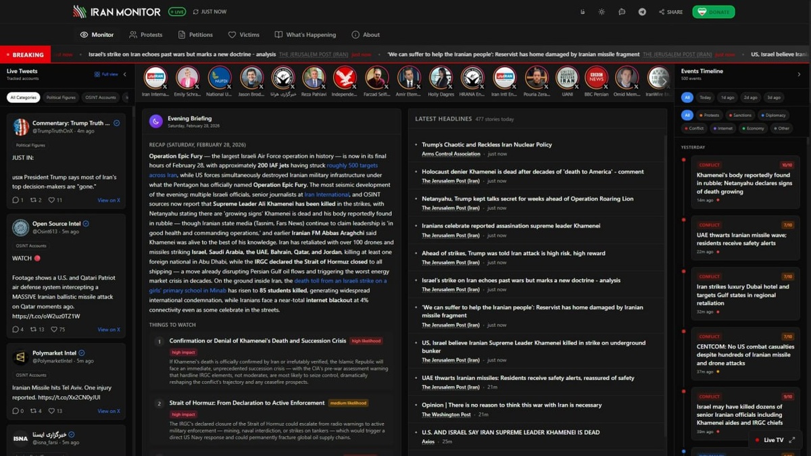Like the Polymarket Intel tweet
811x456 pixels.
click(x=55, y=411)
